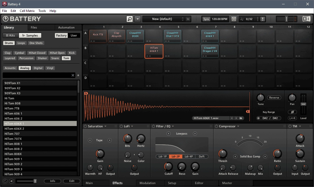Open sample folder icon next to HiTom 606X 1.wav

tap(241, 118)
